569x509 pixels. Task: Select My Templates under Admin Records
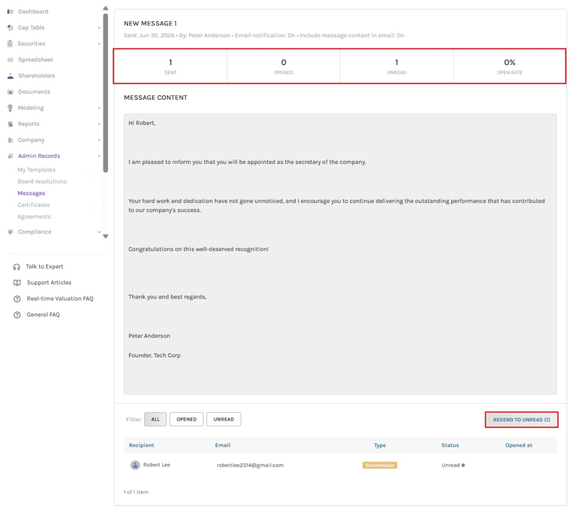point(36,170)
